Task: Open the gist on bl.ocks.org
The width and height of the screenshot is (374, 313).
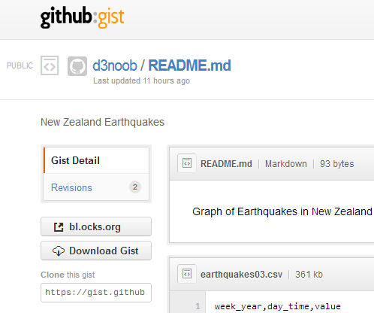Action: click(x=96, y=226)
